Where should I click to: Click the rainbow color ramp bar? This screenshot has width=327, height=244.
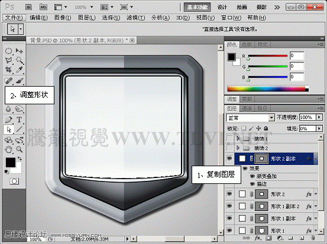pyautogui.click(x=268, y=89)
